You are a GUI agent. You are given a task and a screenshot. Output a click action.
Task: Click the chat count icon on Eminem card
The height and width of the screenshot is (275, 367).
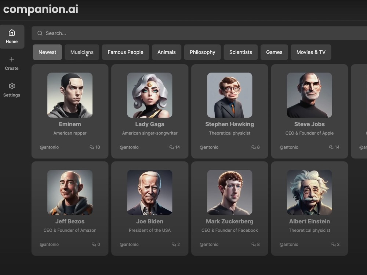coord(92,147)
